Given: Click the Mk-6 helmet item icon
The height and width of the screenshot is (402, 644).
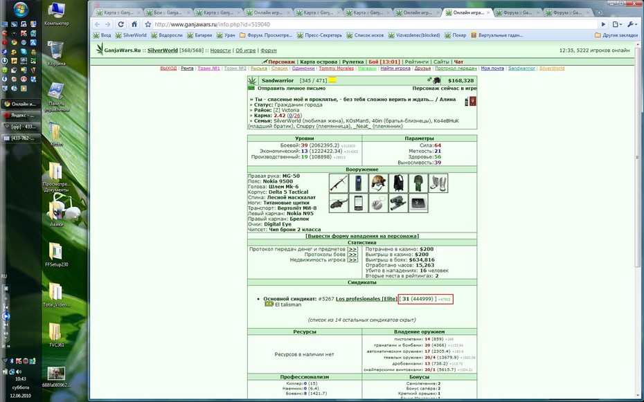Looking at the screenshot, I should coord(378,183).
